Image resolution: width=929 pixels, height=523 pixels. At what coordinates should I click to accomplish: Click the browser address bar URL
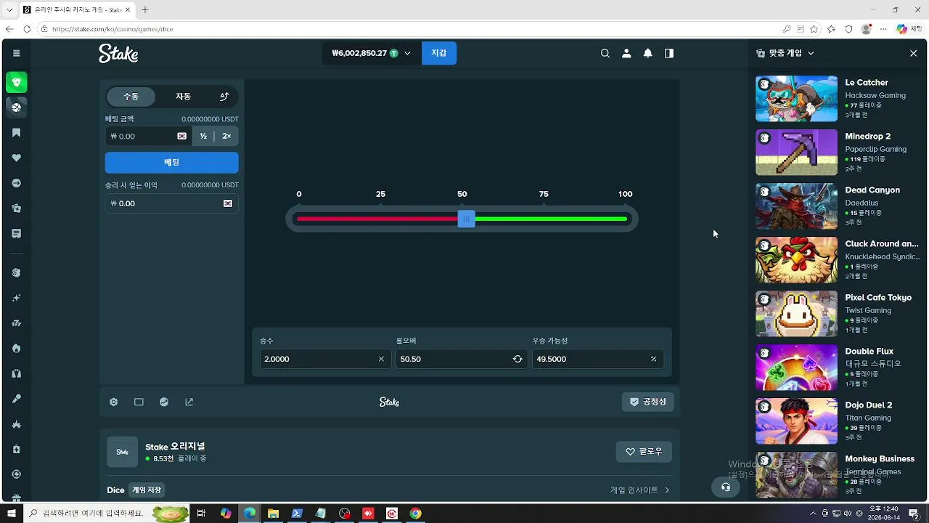(x=112, y=29)
